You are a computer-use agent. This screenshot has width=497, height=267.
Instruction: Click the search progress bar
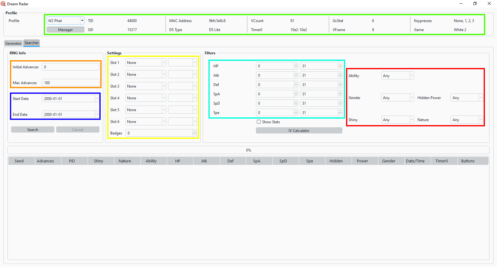(248, 150)
